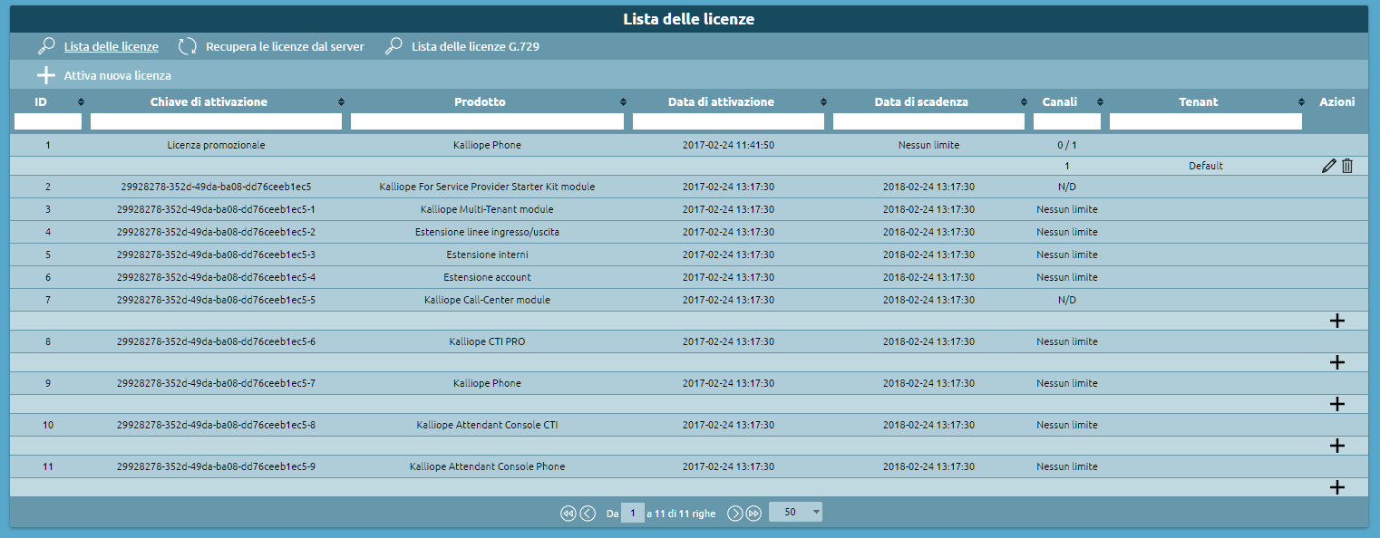Click Kalliope CTI PRO product cell
The width and height of the screenshot is (1380, 538).
tap(487, 341)
